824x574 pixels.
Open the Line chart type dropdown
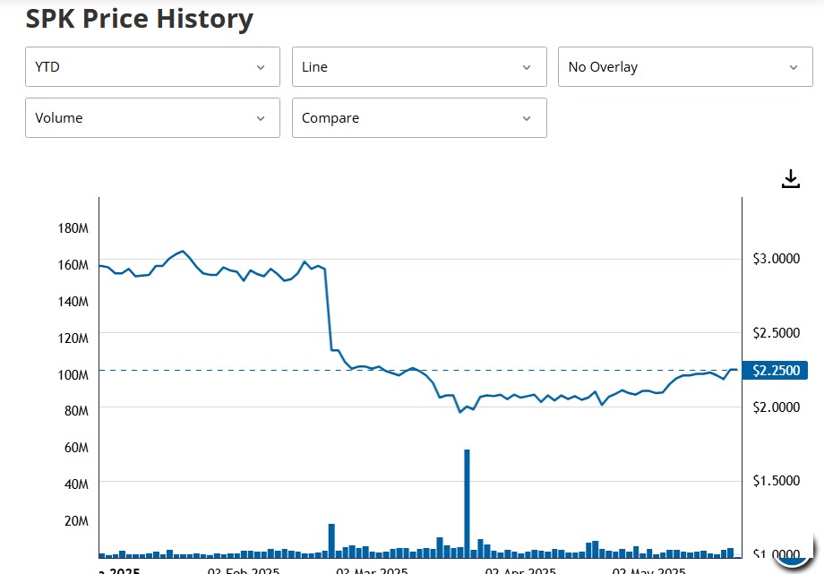419,67
